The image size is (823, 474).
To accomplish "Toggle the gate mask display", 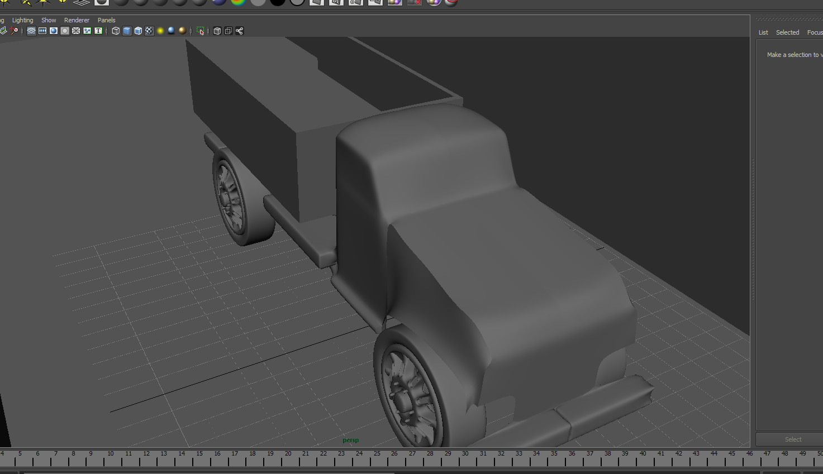I will [65, 31].
